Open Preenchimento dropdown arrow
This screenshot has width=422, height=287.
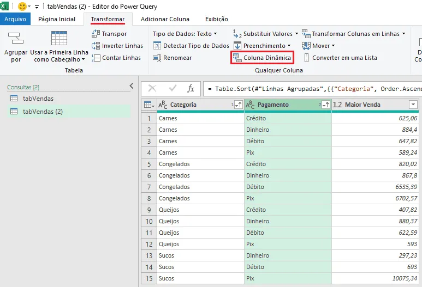pos(289,46)
